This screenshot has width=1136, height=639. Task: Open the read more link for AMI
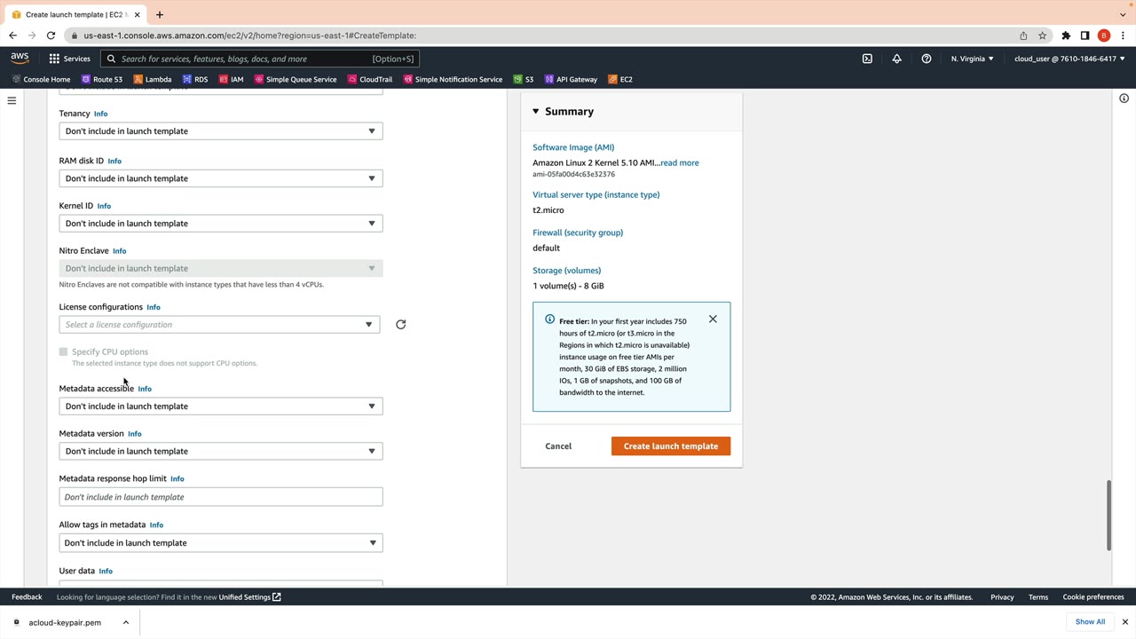pyautogui.click(x=680, y=162)
